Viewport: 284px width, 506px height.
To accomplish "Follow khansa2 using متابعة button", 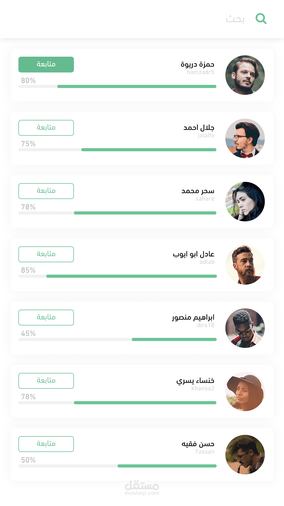I will (46, 381).
